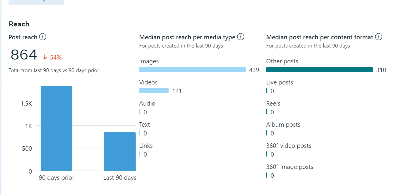Show info for content format reach
This screenshot has height=195, width=396.
tap(379, 37)
